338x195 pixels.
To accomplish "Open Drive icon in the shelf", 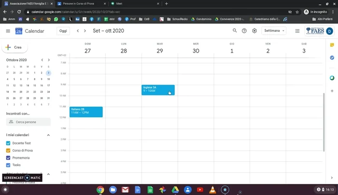I will point(175,190).
